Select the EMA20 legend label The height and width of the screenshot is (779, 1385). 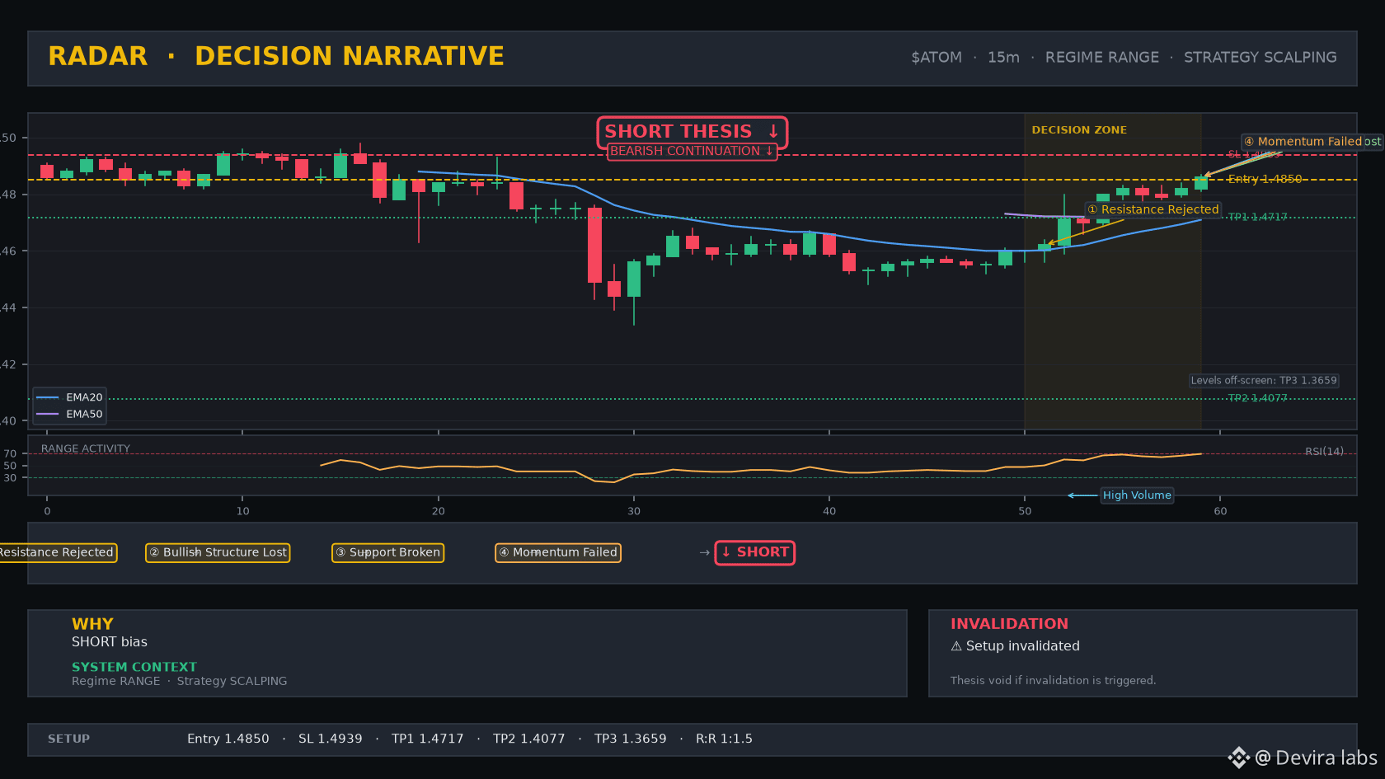(x=84, y=397)
